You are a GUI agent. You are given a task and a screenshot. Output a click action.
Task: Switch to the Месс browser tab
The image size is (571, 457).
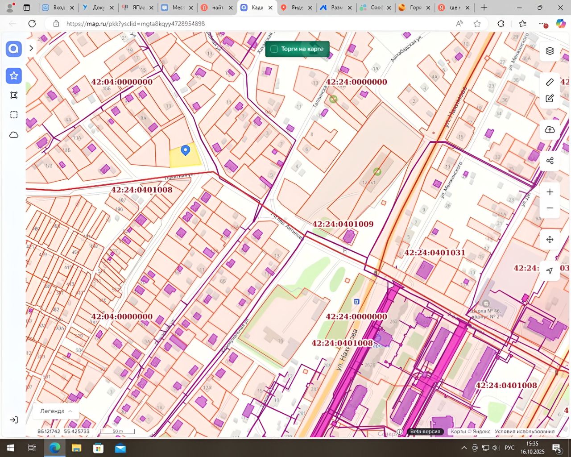[178, 8]
